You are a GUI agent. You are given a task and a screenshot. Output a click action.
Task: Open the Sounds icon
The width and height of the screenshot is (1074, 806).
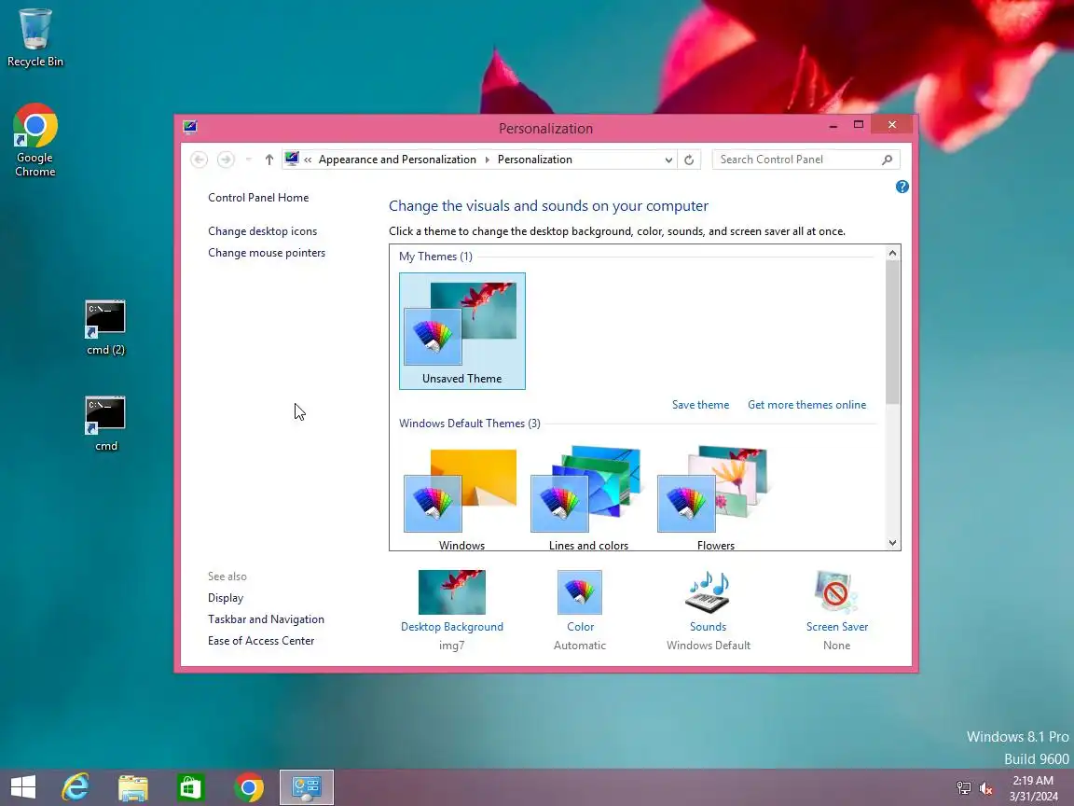tap(709, 592)
